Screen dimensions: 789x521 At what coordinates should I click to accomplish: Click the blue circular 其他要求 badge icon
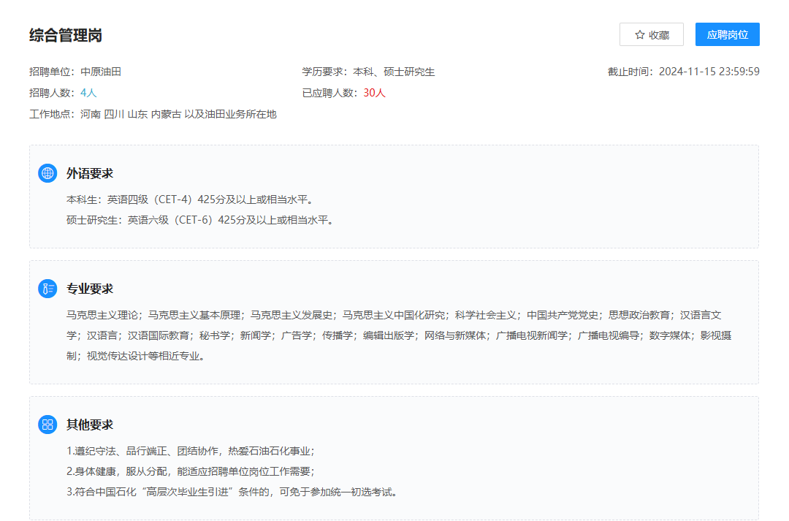click(x=47, y=423)
